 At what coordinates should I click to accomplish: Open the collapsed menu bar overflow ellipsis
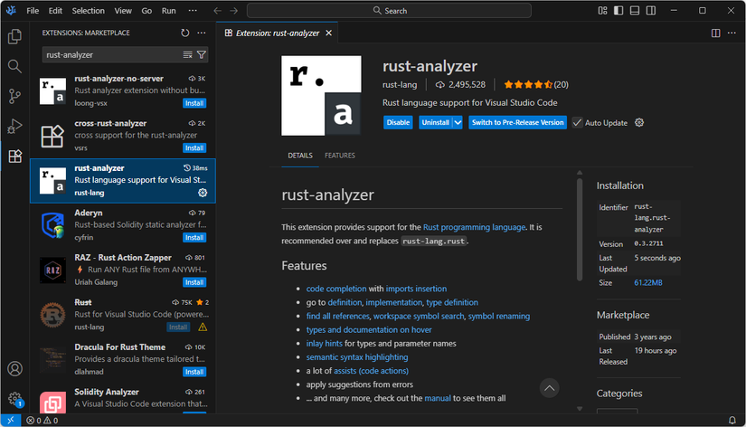tap(193, 11)
